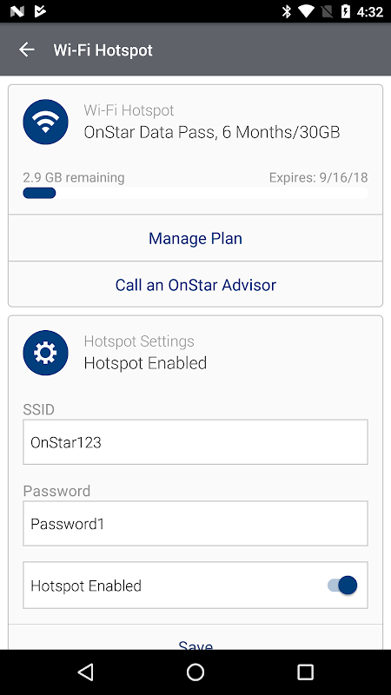Edit the SSID field OnStar123
Screen dimensions: 391x695
tap(195, 442)
